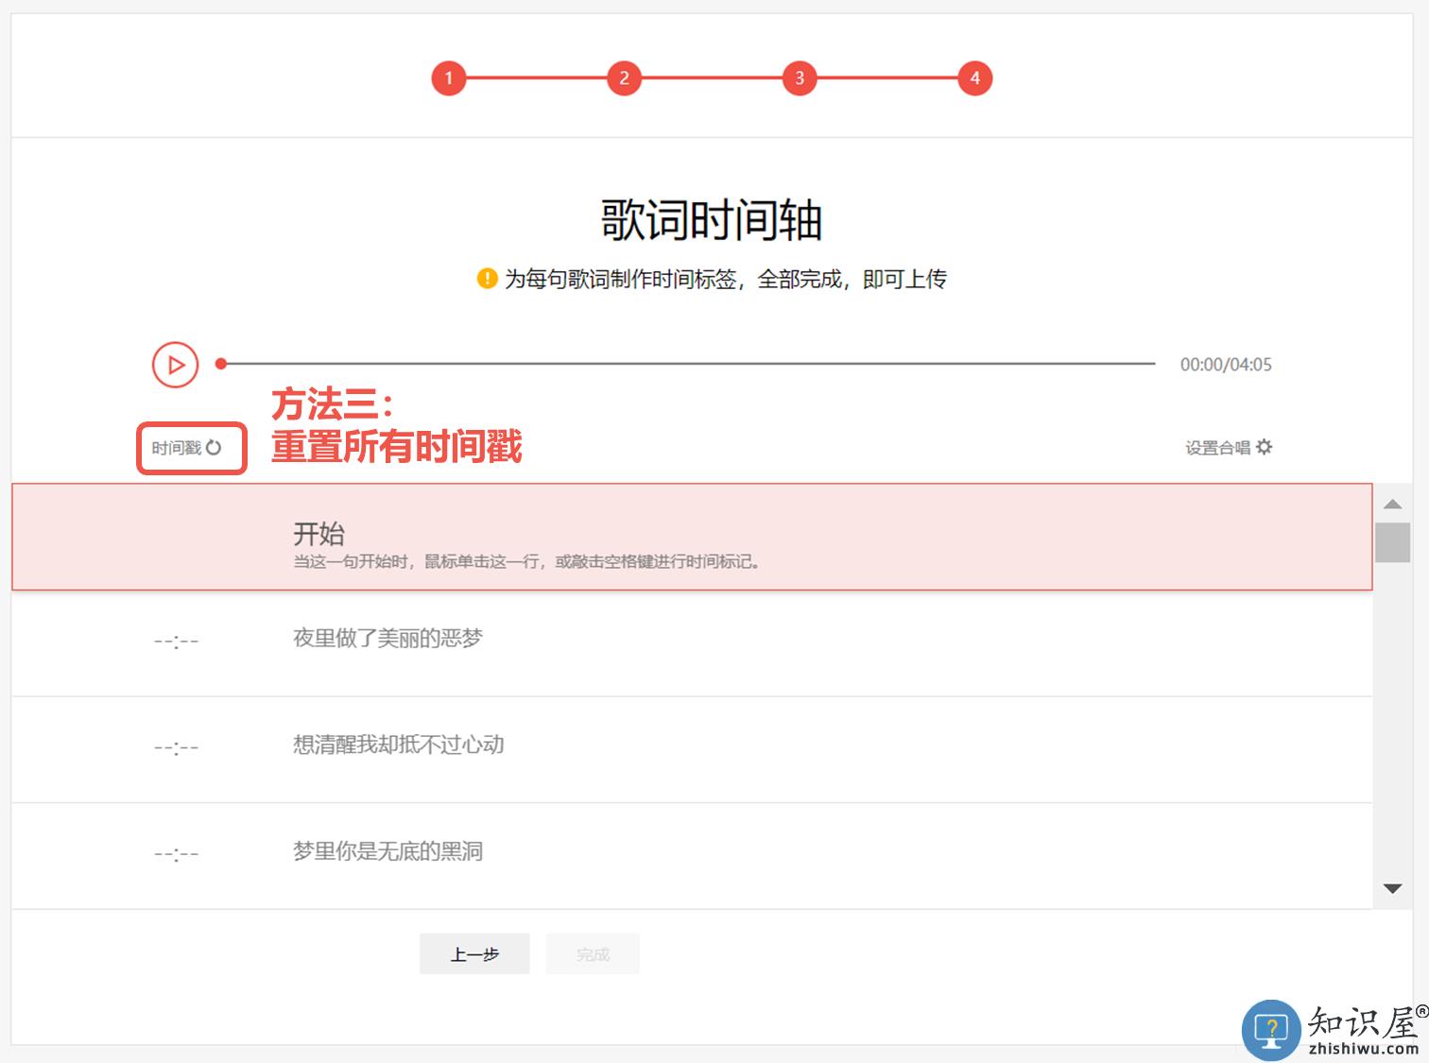The image size is (1429, 1063).
Task: Click the lyric list scrollbar thumb
Action: [x=1392, y=542]
